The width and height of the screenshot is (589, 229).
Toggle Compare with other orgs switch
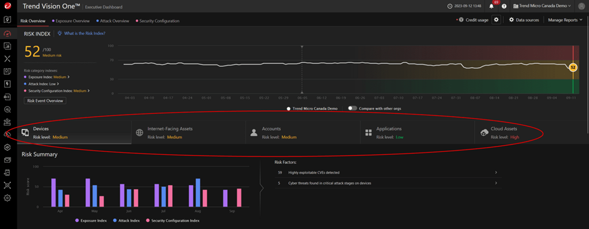pos(352,108)
